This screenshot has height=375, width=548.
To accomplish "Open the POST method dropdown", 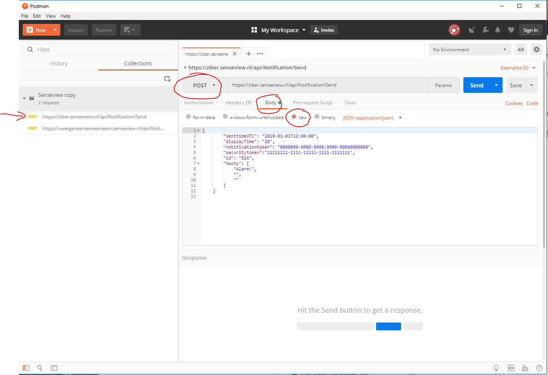I will pos(205,85).
